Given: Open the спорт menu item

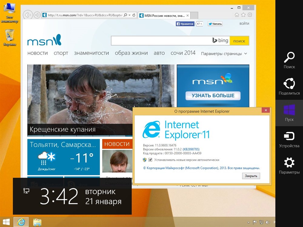Looking at the screenshot, I should point(61,53).
